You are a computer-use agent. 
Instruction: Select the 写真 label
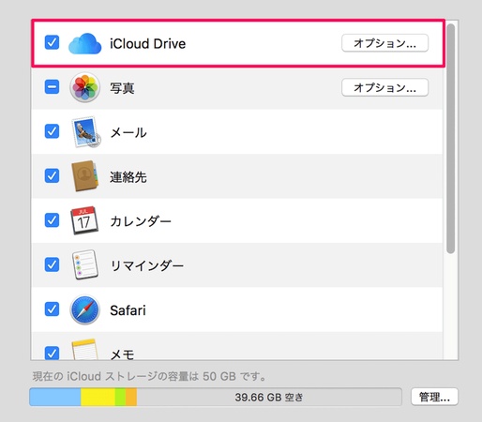tap(122, 88)
